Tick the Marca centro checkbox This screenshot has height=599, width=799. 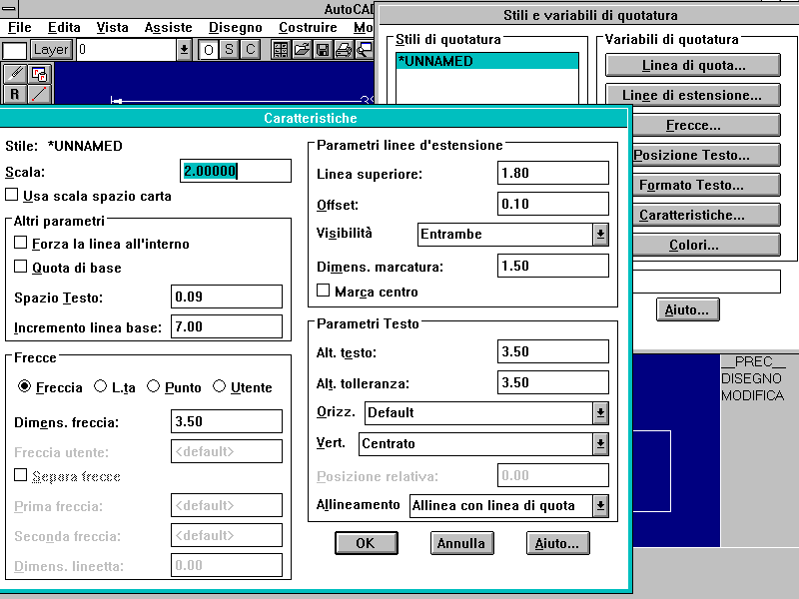pos(323,291)
